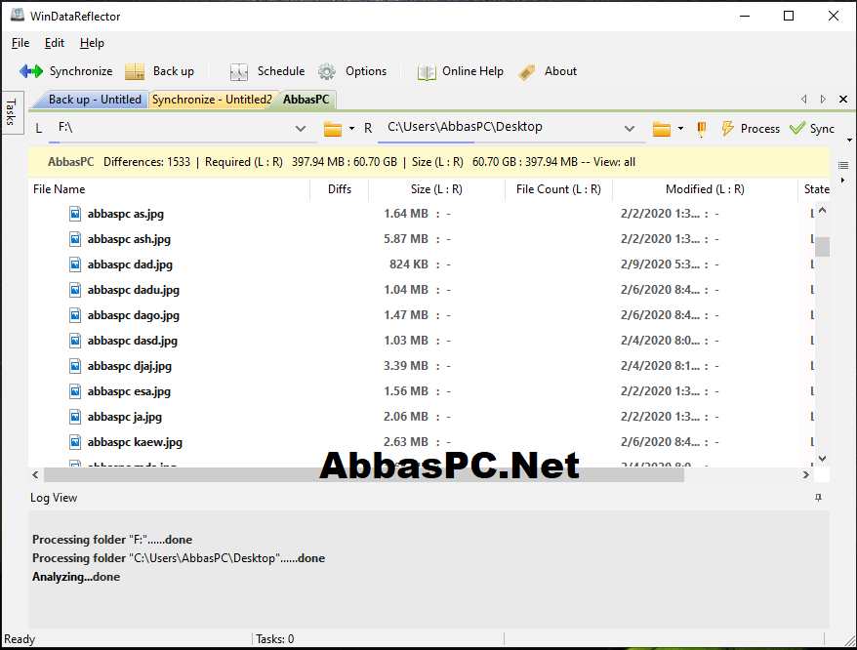Select the file abbaspc ash.jpg
The width and height of the screenshot is (857, 650).
click(129, 239)
